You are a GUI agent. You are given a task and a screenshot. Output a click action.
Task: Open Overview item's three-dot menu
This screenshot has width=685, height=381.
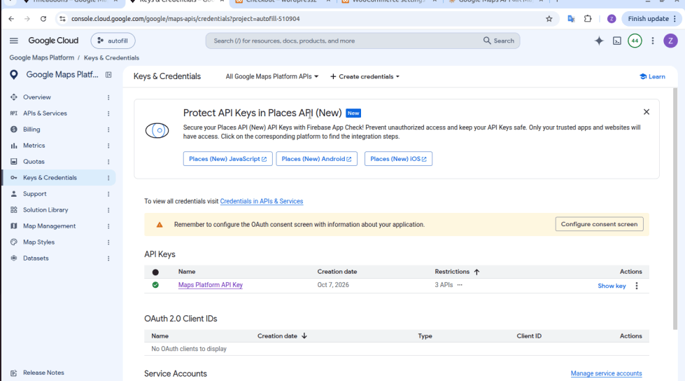pos(108,97)
